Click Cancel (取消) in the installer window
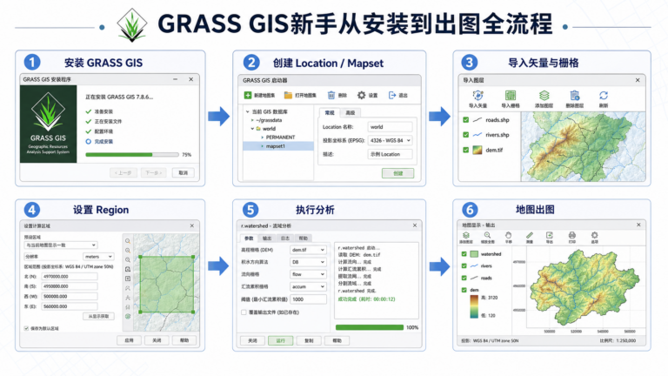668x376 pixels. (x=184, y=172)
